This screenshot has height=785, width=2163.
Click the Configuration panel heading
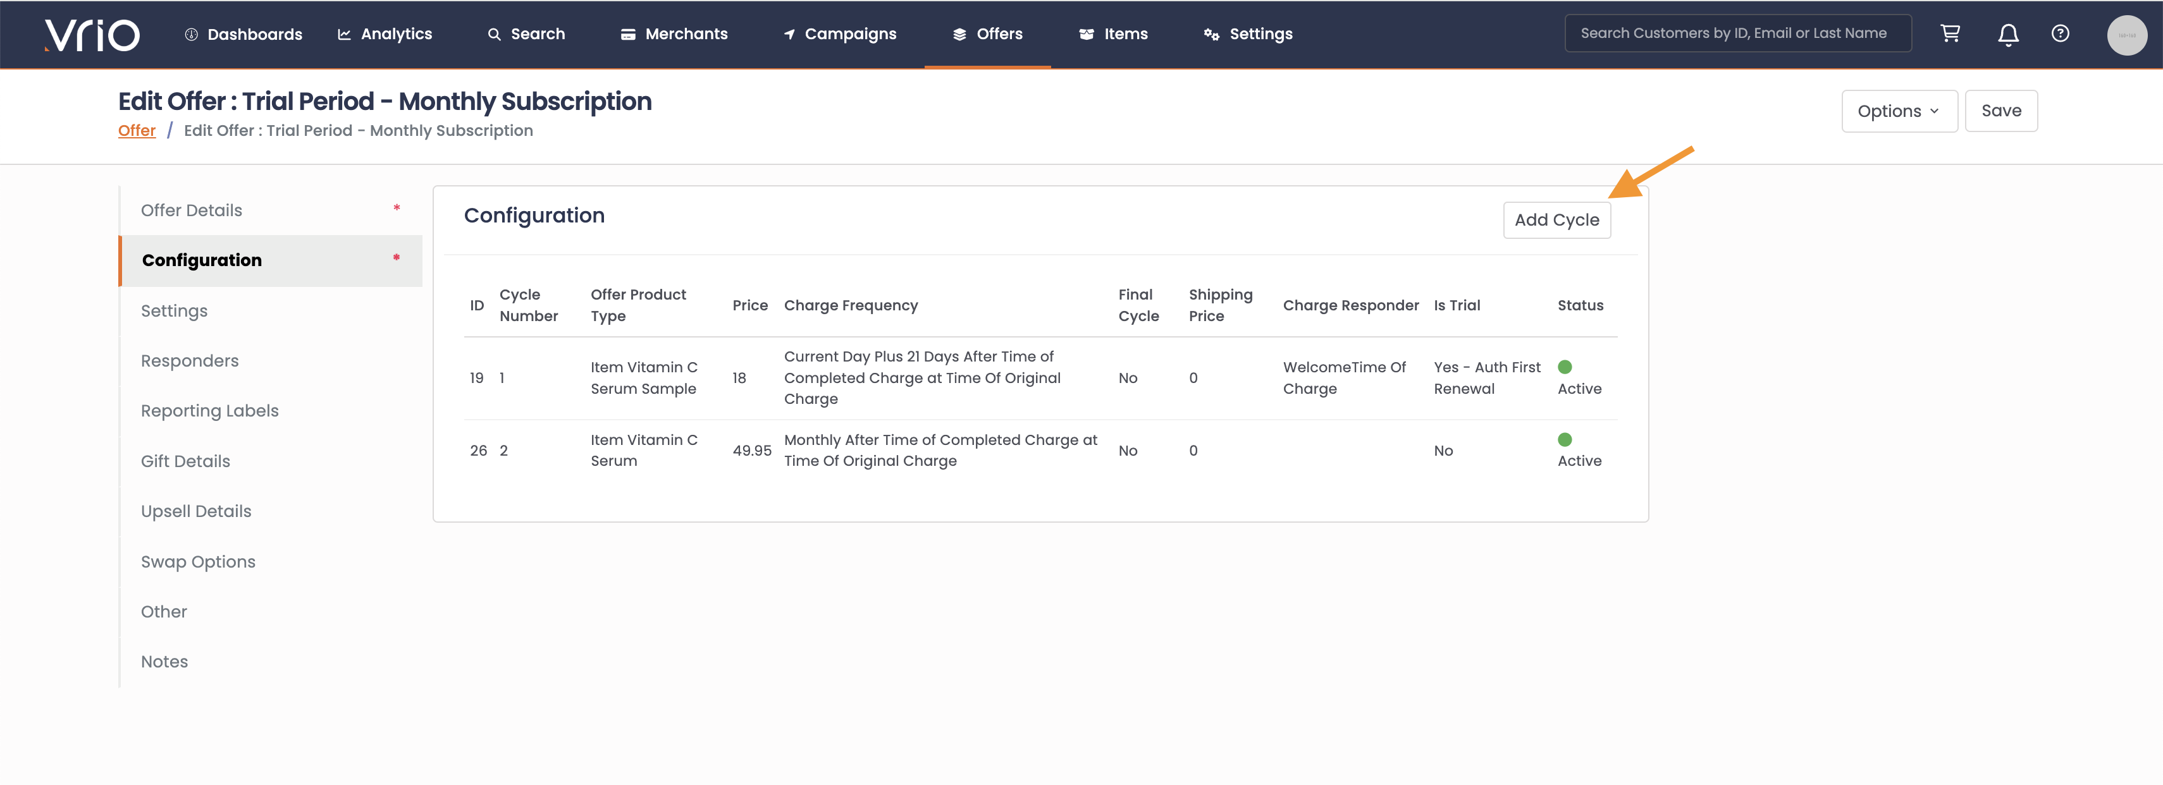pos(534,216)
